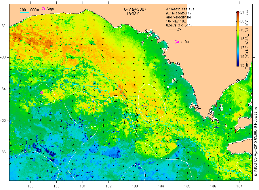
Task: Click the temperature color bar
Action: click(x=238, y=39)
